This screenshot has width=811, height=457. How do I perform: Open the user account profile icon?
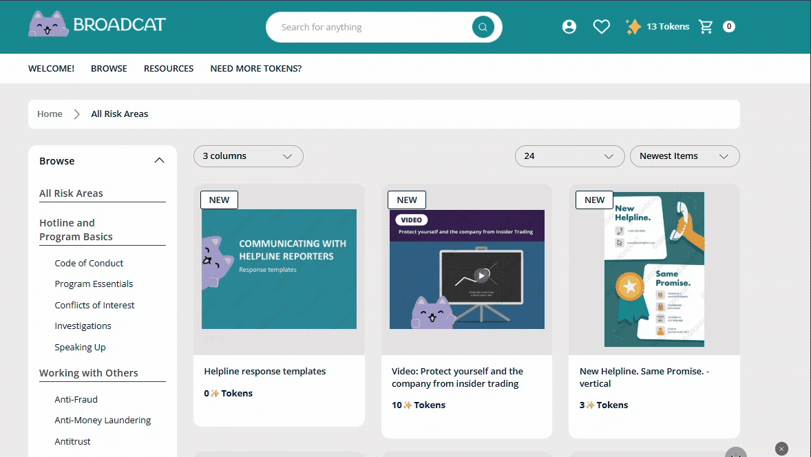(569, 27)
